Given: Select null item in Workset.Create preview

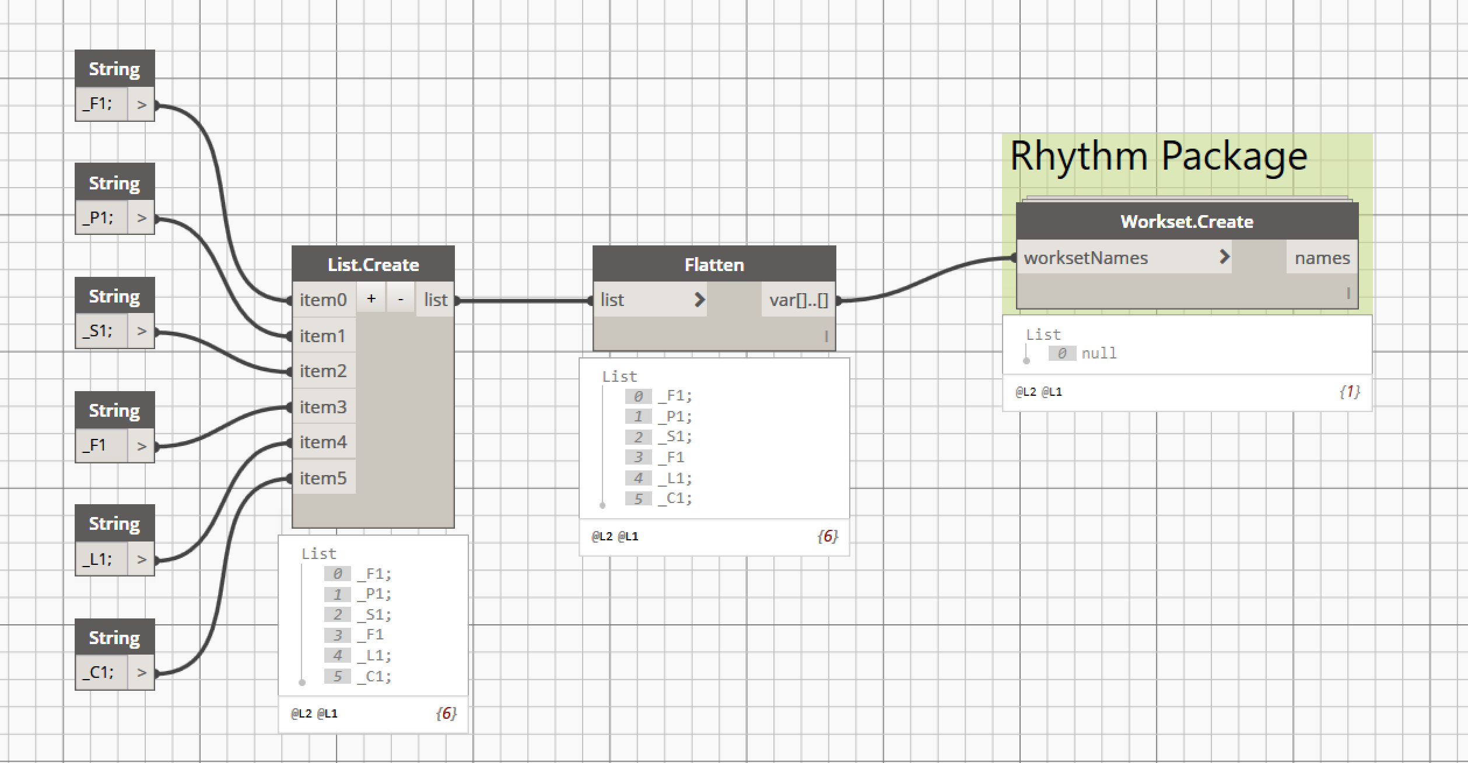Looking at the screenshot, I should (1099, 353).
